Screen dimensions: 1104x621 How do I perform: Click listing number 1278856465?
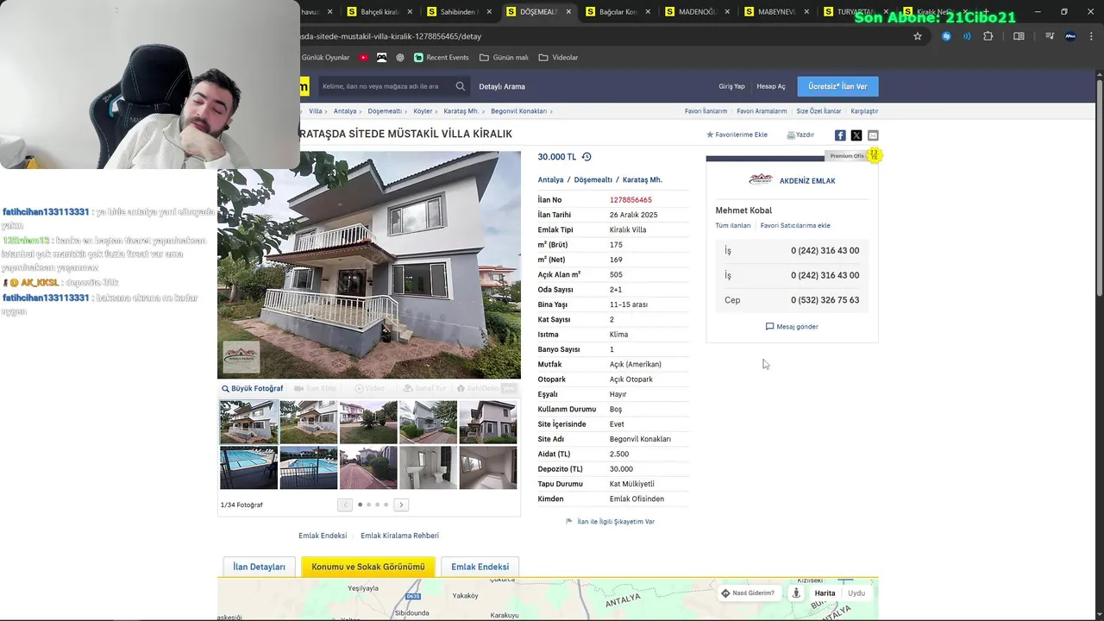(630, 200)
